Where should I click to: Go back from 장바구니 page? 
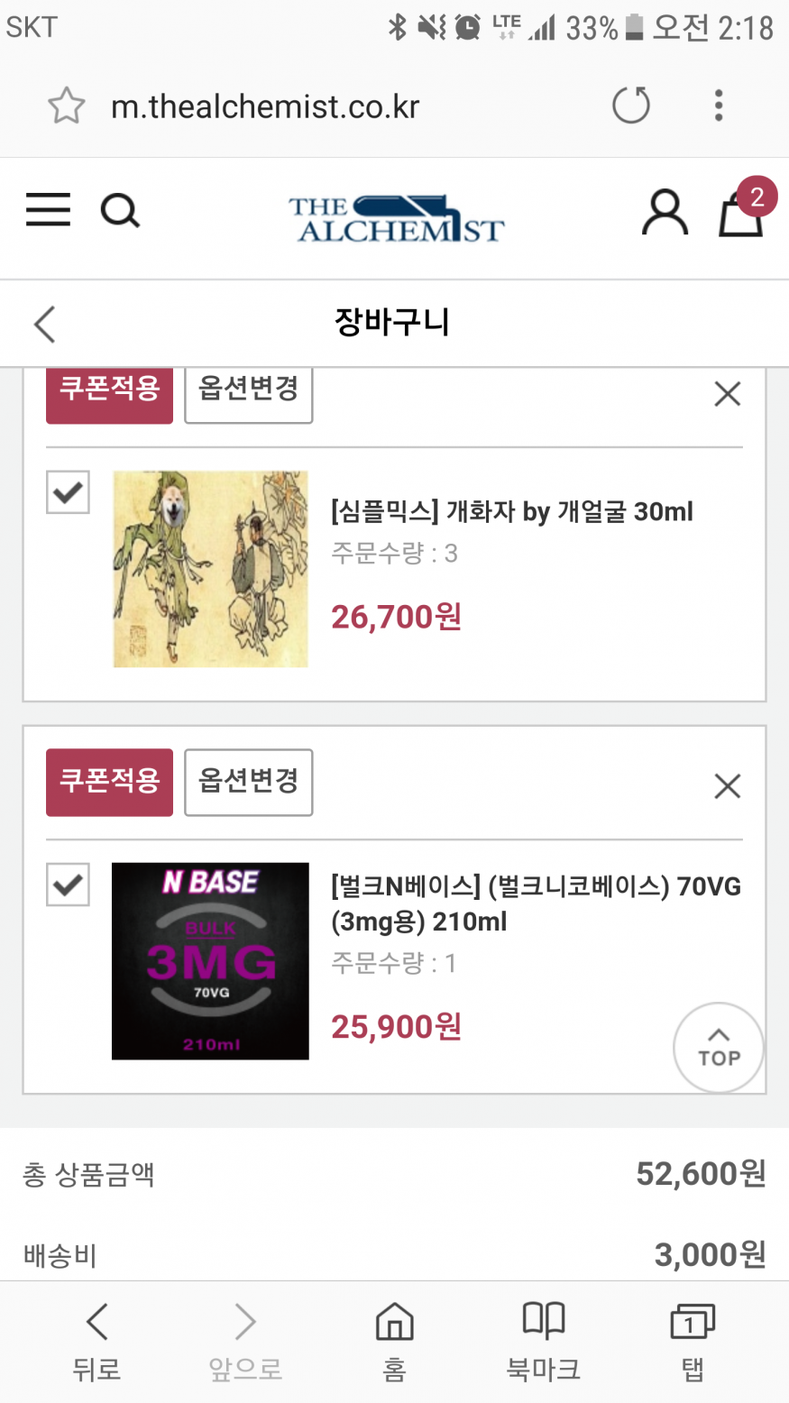(44, 324)
